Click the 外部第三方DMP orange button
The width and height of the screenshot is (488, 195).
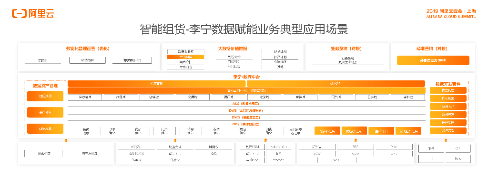point(433,60)
